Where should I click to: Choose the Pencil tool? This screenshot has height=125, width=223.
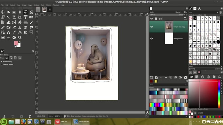pos(3,27)
